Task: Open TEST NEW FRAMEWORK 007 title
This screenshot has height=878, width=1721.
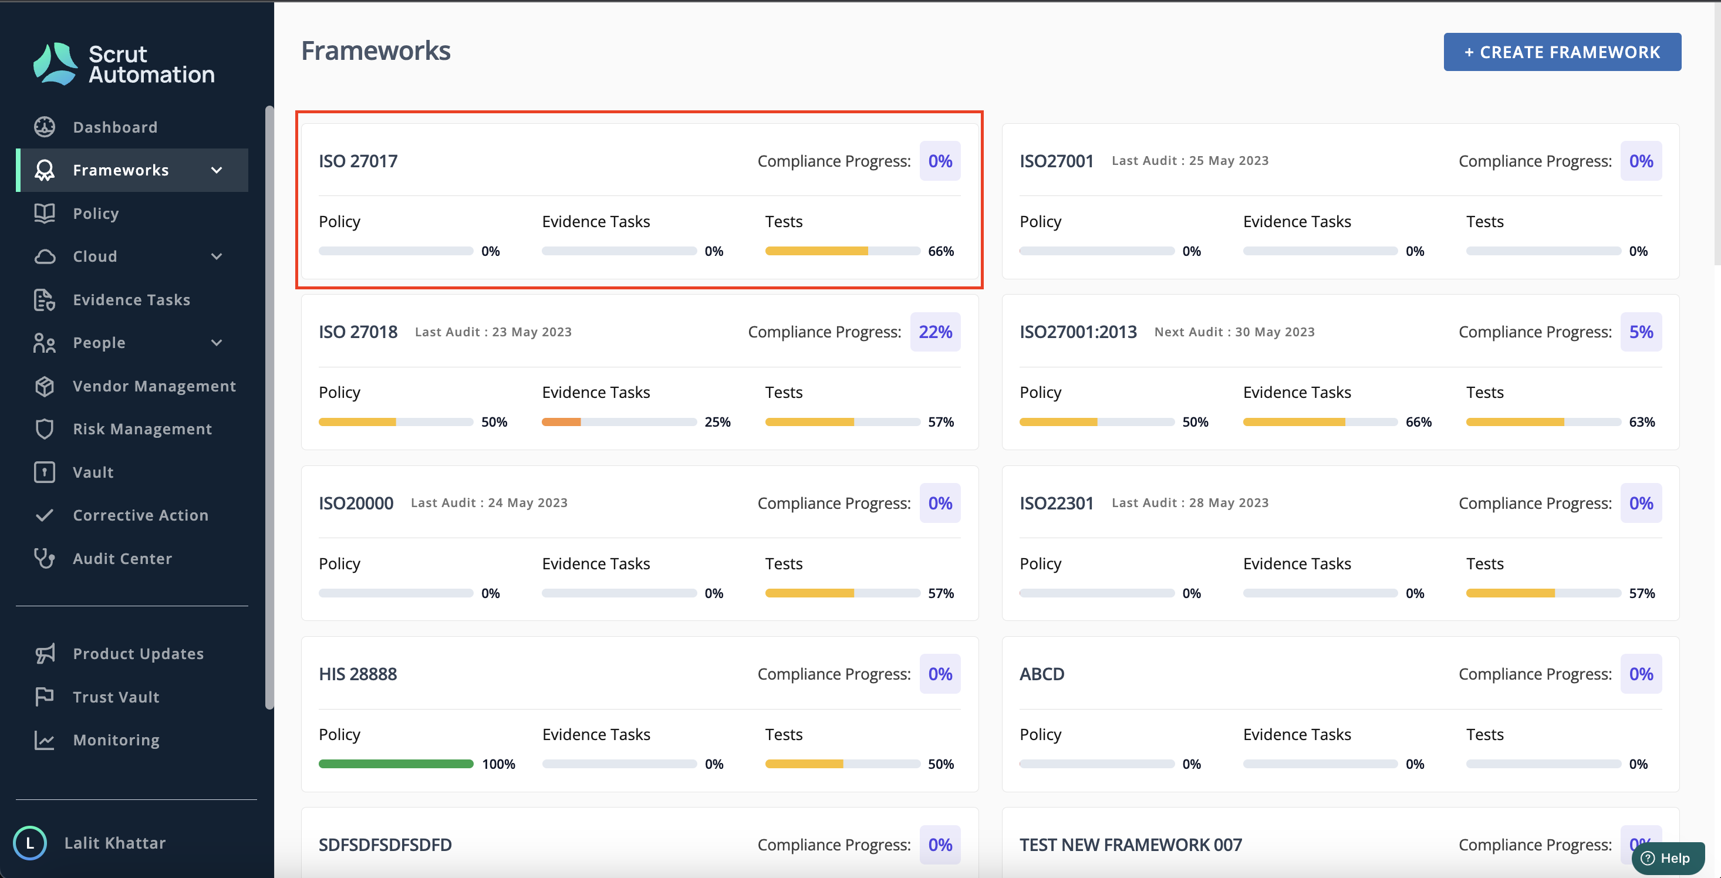Action: pos(1131,845)
